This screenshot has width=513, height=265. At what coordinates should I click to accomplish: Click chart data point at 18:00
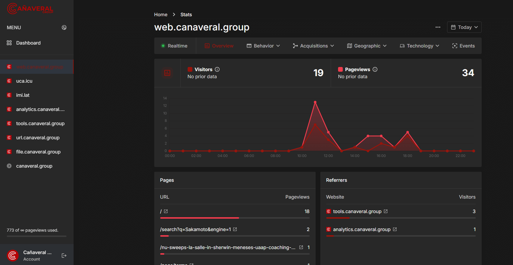[408, 132]
